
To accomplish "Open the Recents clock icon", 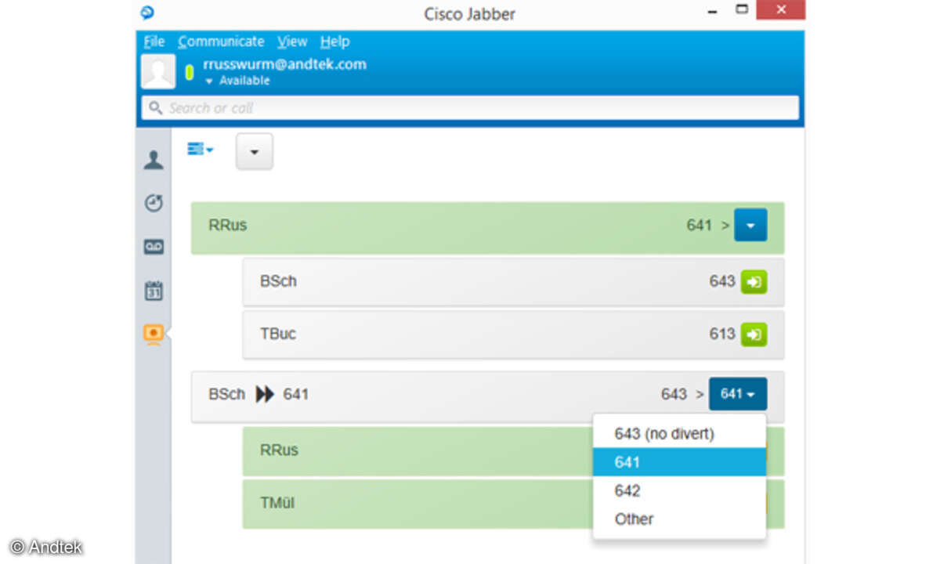I will click(x=154, y=203).
